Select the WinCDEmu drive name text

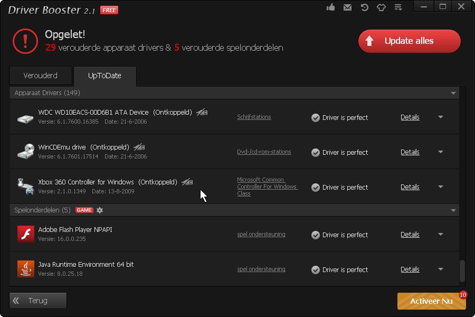click(62, 147)
